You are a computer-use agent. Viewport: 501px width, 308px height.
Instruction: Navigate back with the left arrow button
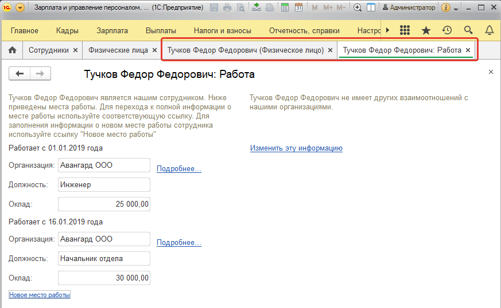click(20, 73)
